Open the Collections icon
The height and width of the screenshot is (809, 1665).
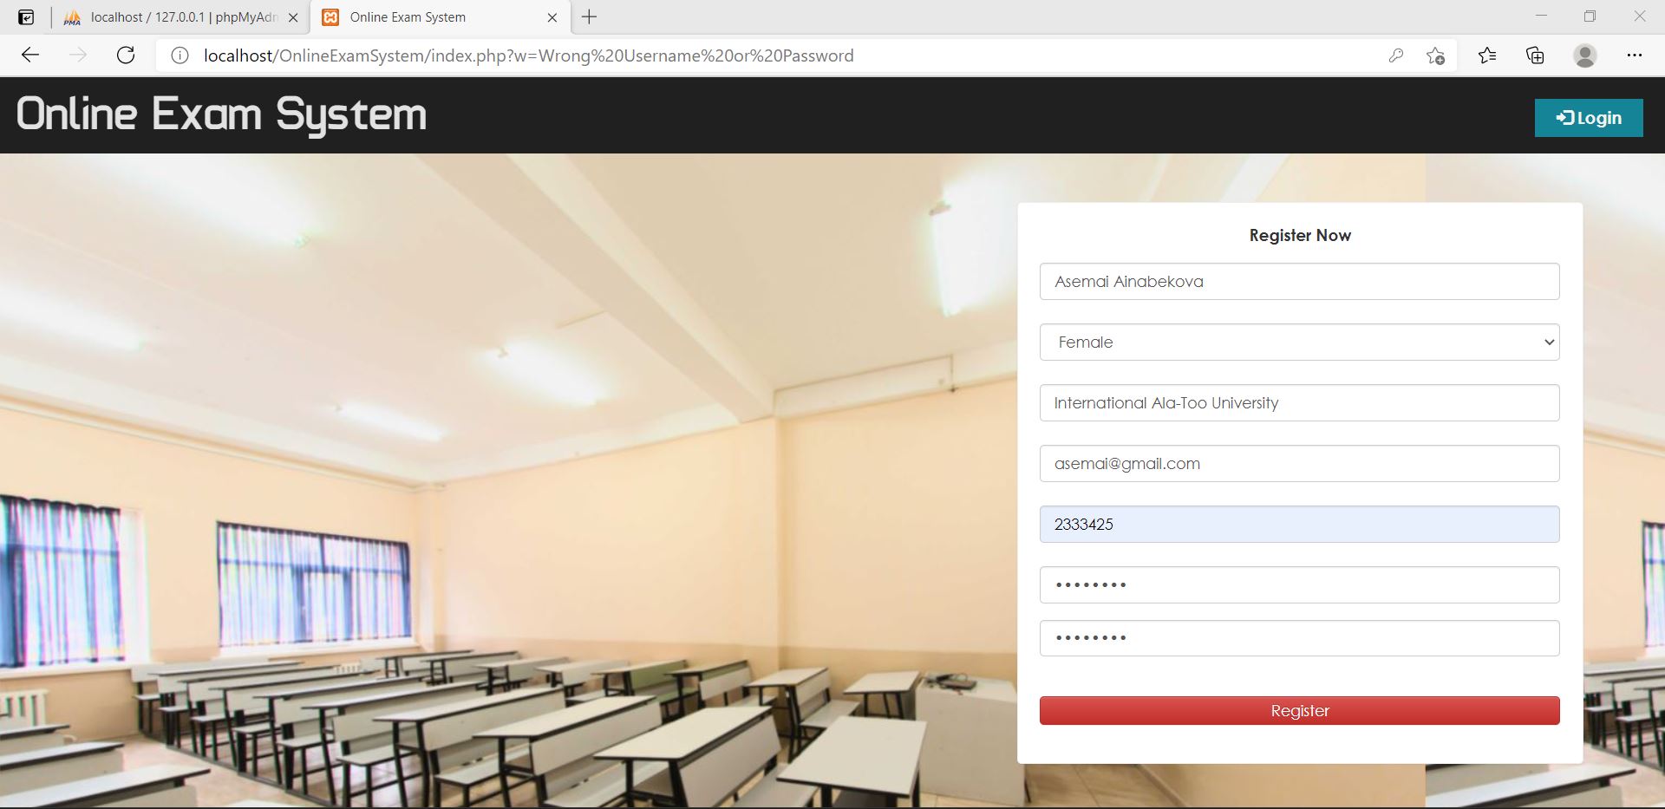coord(1535,55)
